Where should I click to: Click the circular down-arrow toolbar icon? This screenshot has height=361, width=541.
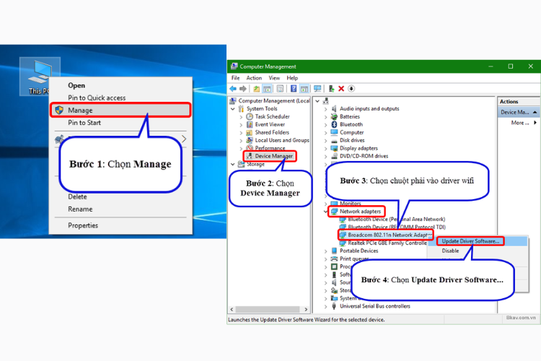(x=351, y=89)
